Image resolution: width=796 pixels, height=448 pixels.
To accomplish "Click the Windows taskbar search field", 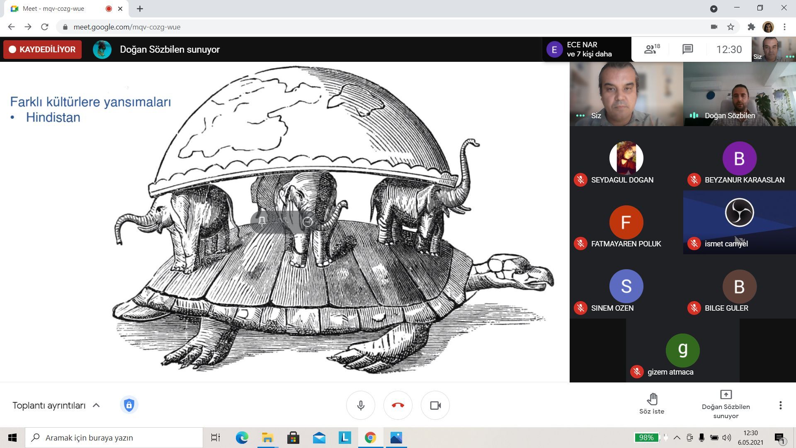I will [114, 438].
